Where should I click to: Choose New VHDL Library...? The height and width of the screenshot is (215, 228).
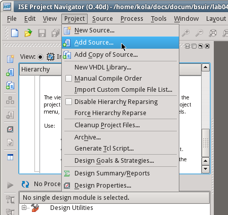(120, 67)
